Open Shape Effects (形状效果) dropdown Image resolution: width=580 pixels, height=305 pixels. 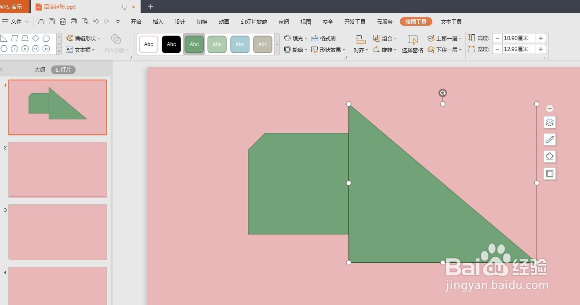328,50
